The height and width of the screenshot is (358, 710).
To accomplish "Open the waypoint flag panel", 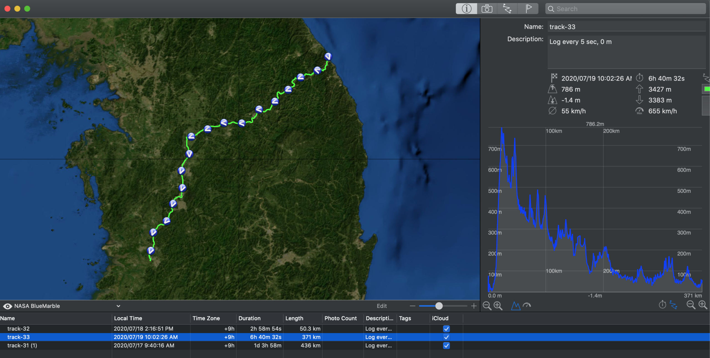I will (x=528, y=9).
